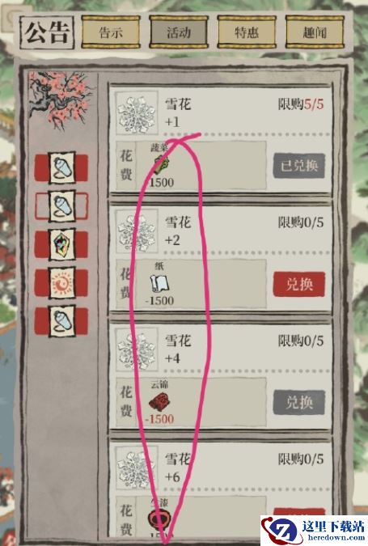
Task: Click the 雪花 +2 snowflake icon
Action: pyautogui.click(x=137, y=231)
